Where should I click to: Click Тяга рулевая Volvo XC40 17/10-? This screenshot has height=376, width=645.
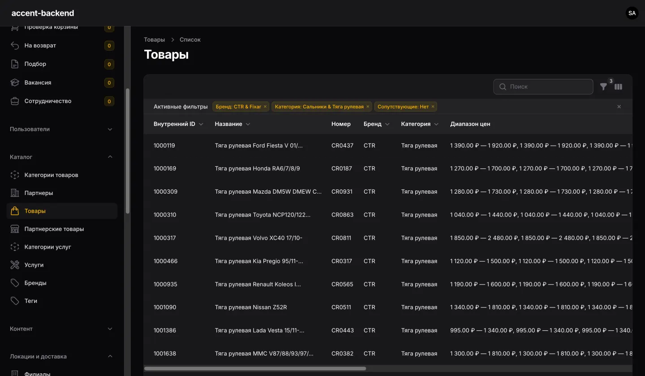(258, 238)
